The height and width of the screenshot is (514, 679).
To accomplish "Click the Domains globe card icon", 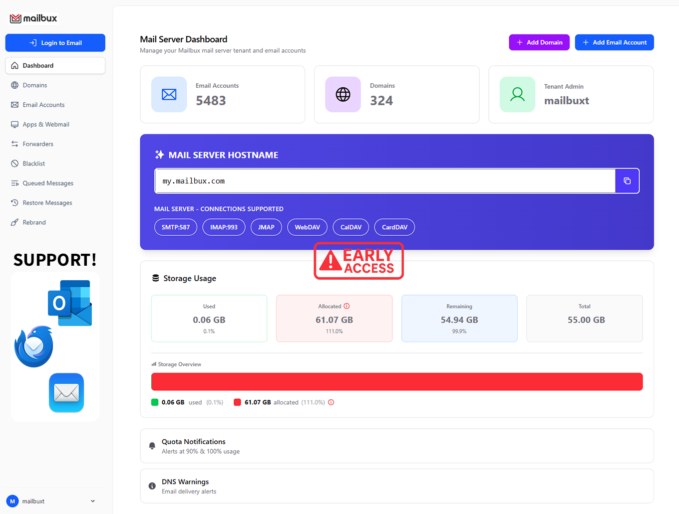I will (x=343, y=94).
